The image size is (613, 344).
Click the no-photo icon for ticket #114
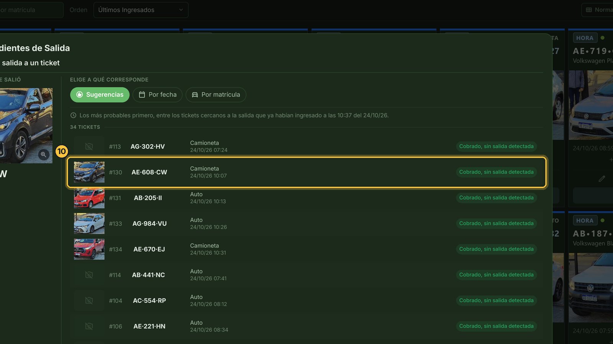click(89, 275)
